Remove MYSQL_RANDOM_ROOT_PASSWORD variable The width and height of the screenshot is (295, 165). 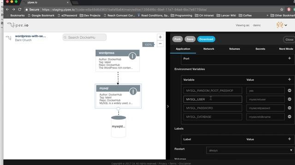click(289, 91)
